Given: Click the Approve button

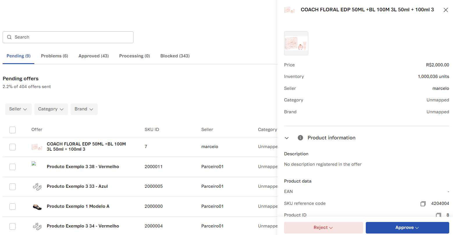Looking at the screenshot, I should click(x=407, y=228).
